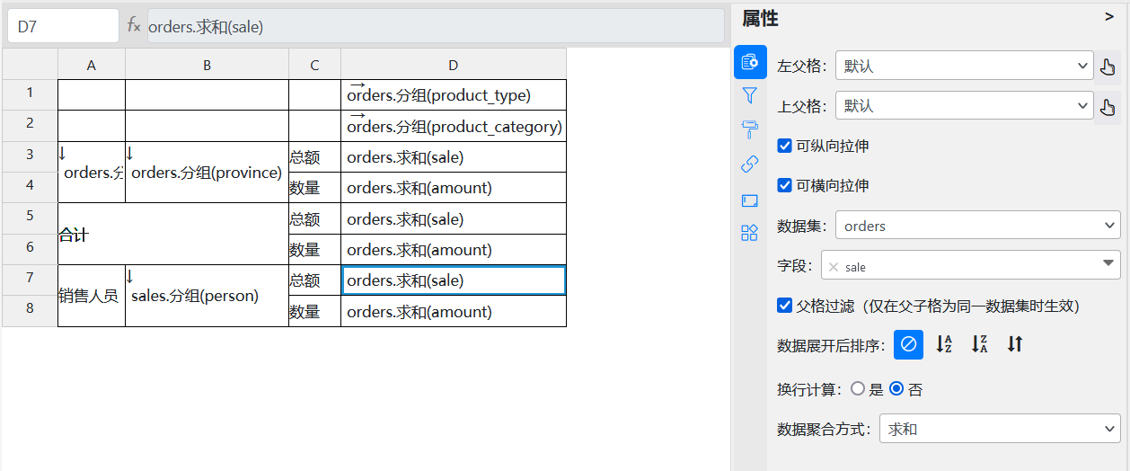
Task: Click cell orders.分组(product_category)
Action: 454,126
